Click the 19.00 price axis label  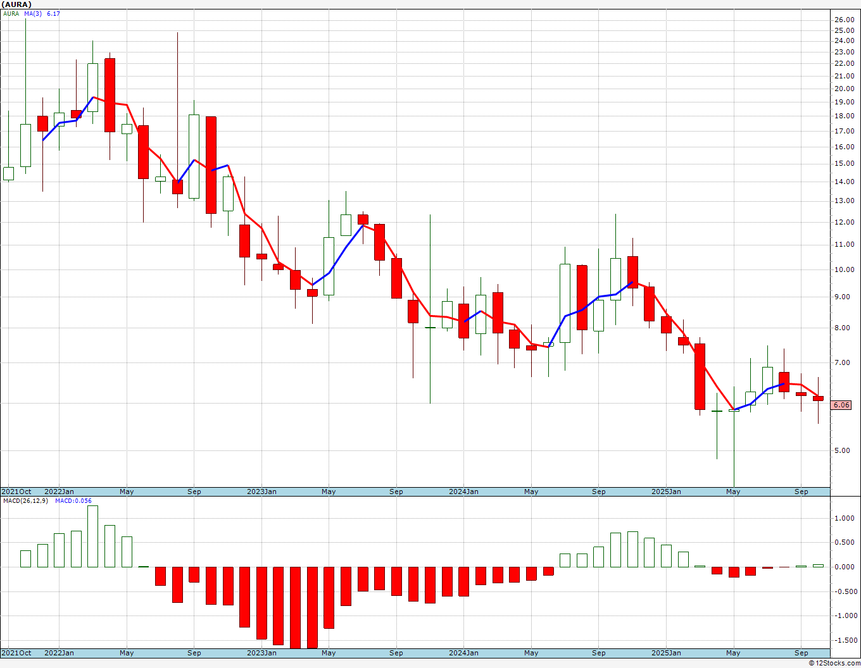click(844, 102)
